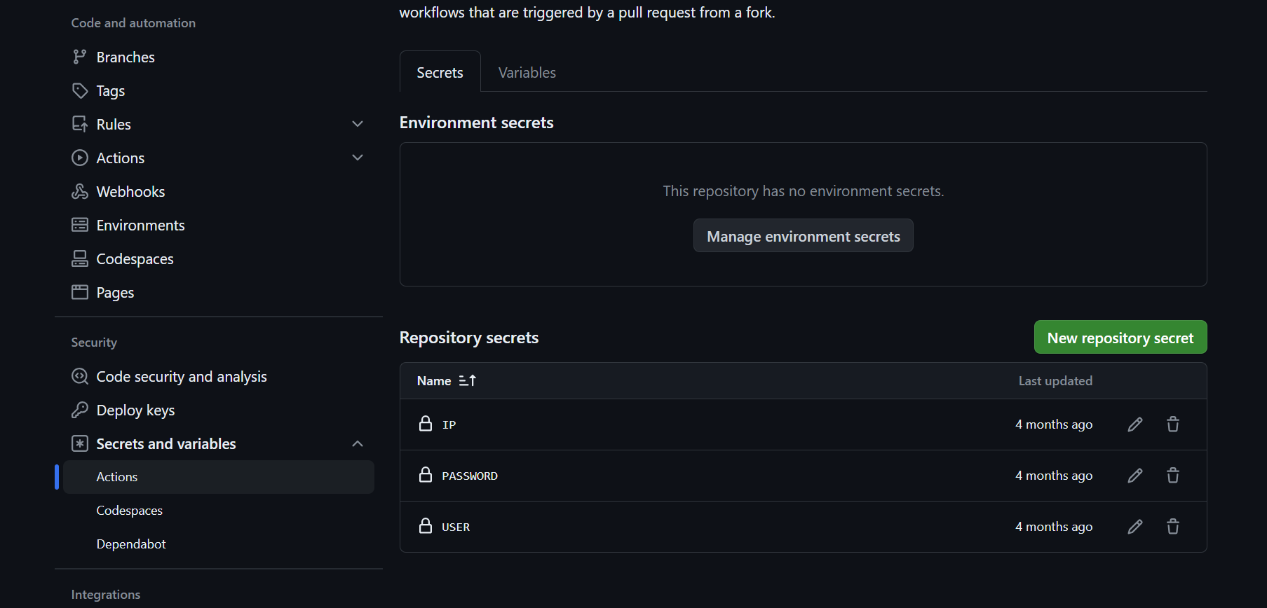Click New repository secret button
1267x608 pixels.
pyautogui.click(x=1120, y=338)
